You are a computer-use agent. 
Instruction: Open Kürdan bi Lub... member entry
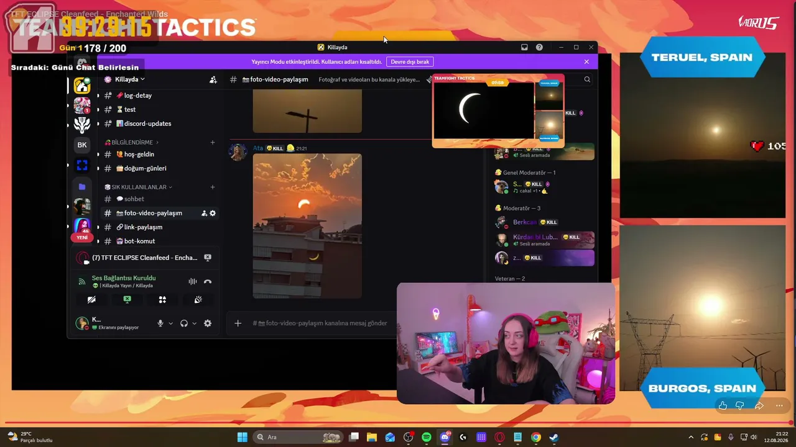pos(544,240)
